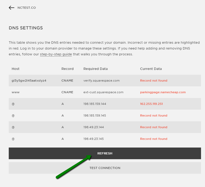This screenshot has height=187, width=205.
Task: Click the www host entry
Action: click(x=16, y=92)
